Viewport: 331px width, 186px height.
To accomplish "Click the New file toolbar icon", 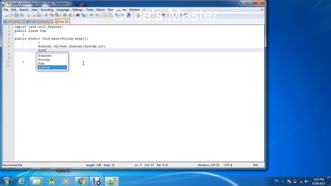I will (6, 15).
